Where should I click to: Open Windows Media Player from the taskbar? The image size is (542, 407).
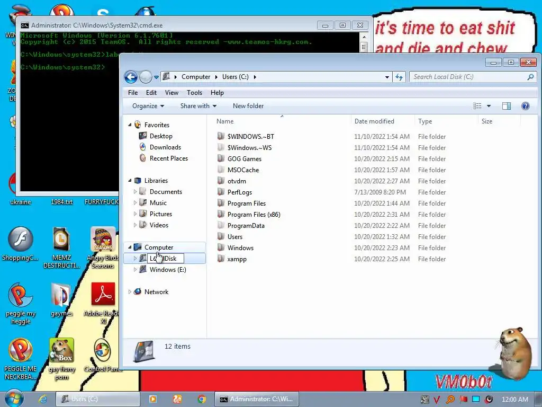[x=153, y=399]
